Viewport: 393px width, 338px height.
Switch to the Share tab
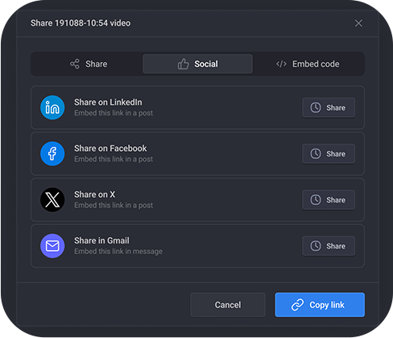89,64
